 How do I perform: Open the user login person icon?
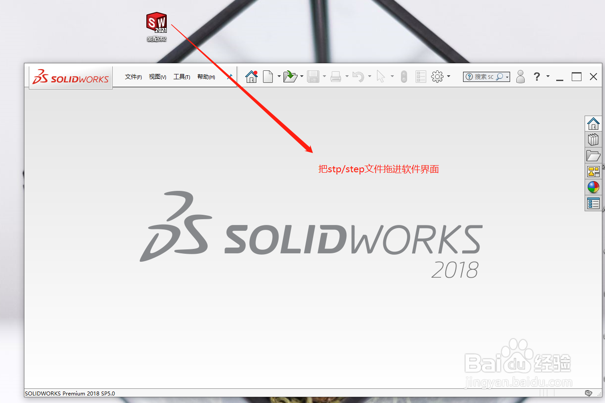(521, 77)
